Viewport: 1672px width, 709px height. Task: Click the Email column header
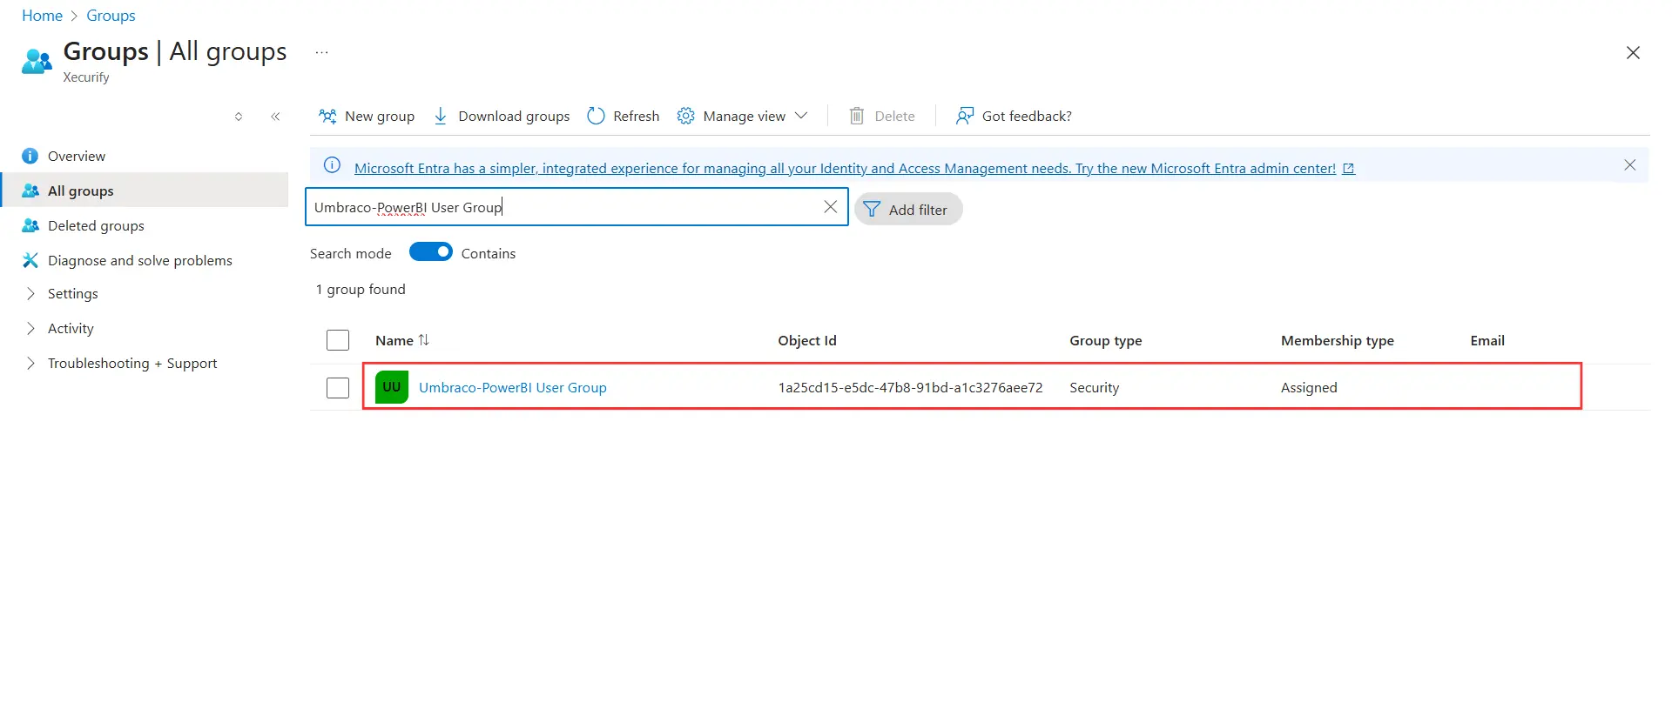point(1487,341)
